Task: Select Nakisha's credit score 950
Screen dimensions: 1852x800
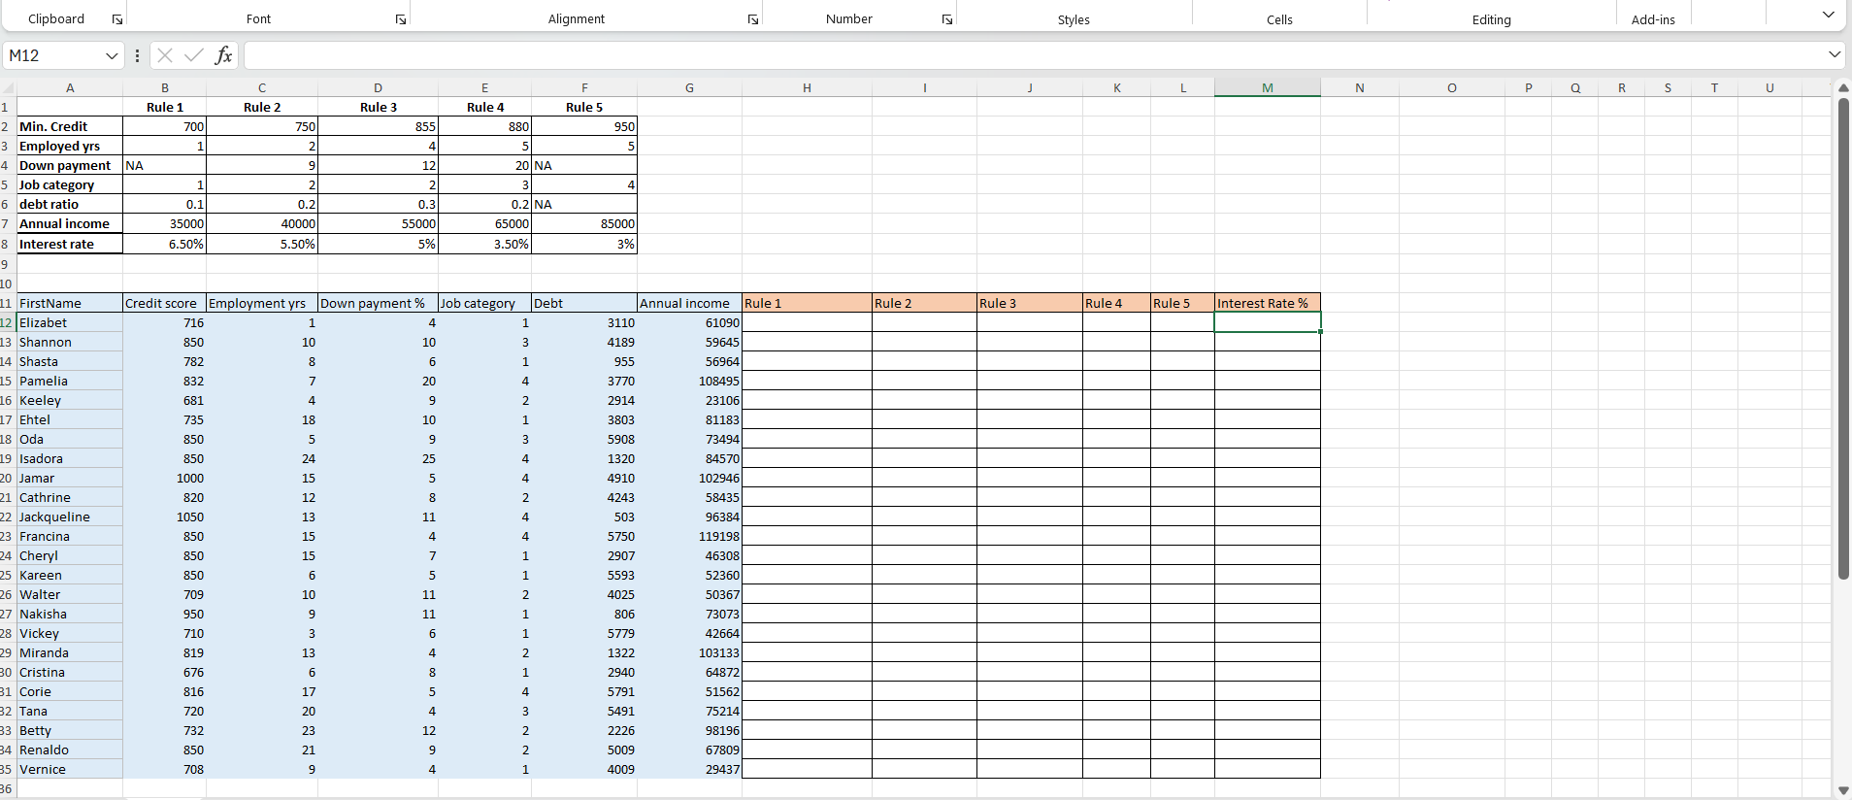Action: pos(165,614)
